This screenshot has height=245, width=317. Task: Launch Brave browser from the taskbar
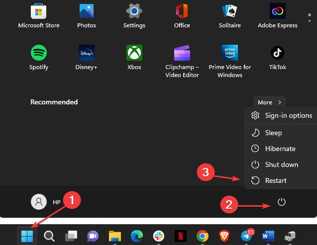pyautogui.click(x=224, y=236)
